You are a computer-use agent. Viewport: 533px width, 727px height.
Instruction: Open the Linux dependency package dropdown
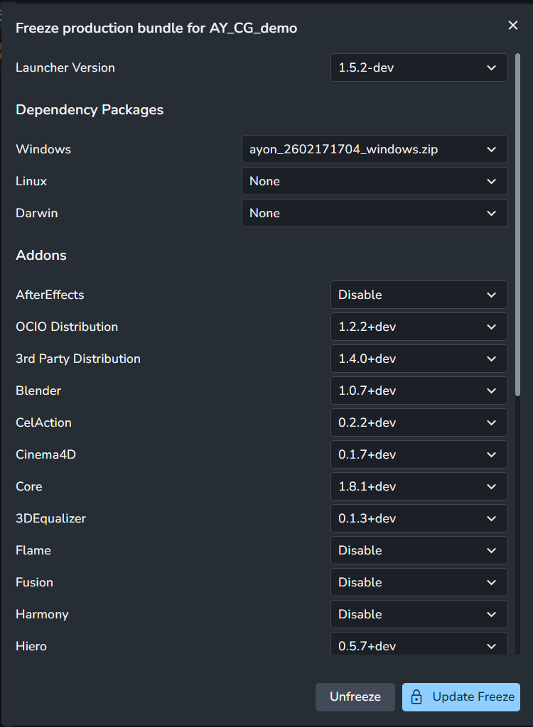point(375,181)
